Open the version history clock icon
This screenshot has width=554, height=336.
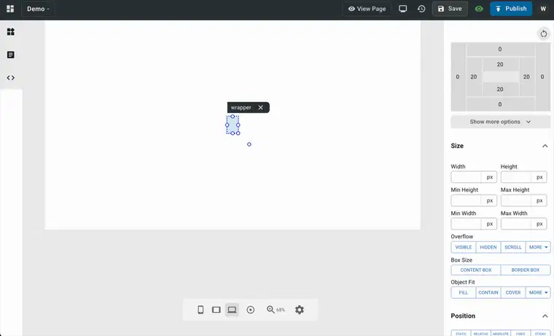click(x=421, y=9)
